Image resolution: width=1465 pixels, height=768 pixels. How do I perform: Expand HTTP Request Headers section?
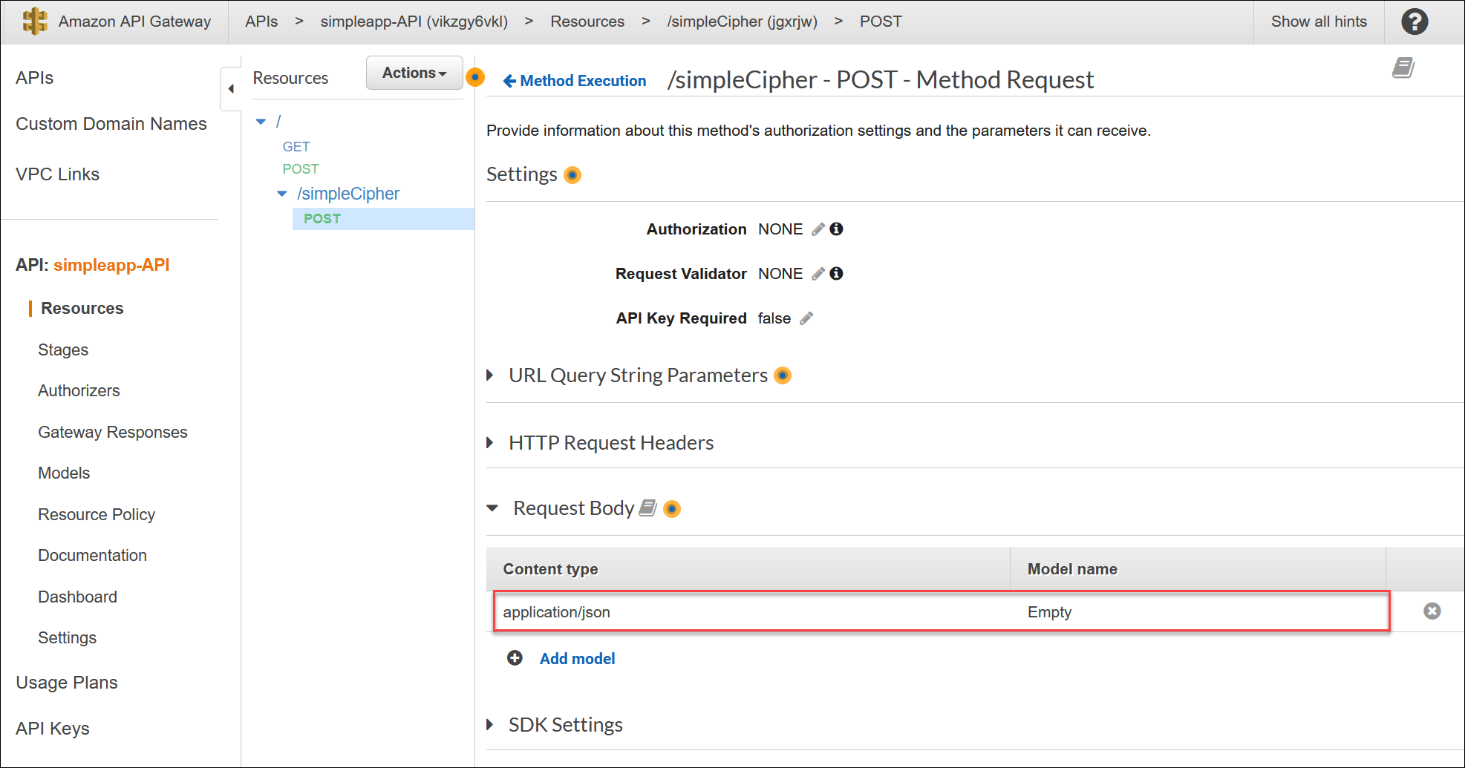[490, 443]
